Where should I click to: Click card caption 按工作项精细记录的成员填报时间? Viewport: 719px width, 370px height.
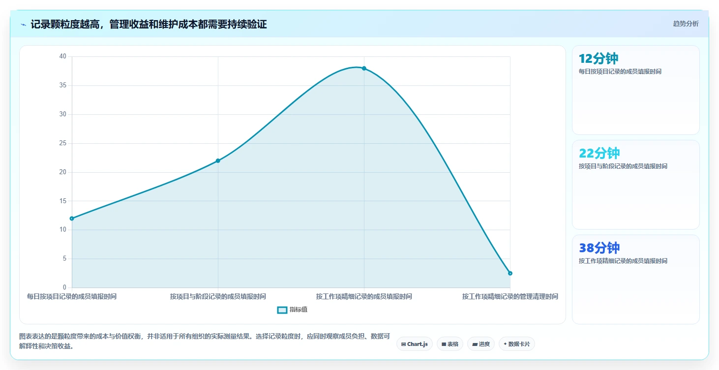pyautogui.click(x=623, y=261)
